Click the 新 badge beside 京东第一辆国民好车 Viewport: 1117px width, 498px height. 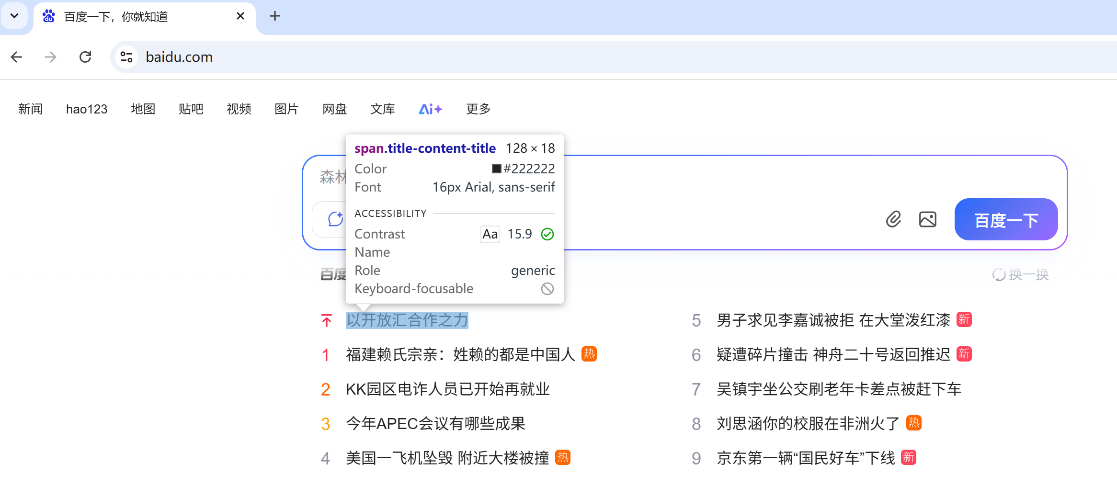tap(909, 457)
